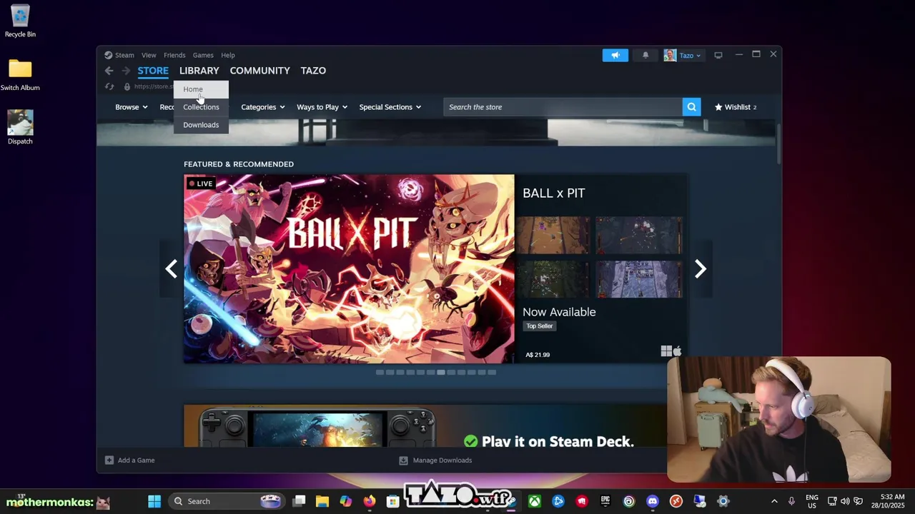Open the TAZO profile tab

(313, 71)
